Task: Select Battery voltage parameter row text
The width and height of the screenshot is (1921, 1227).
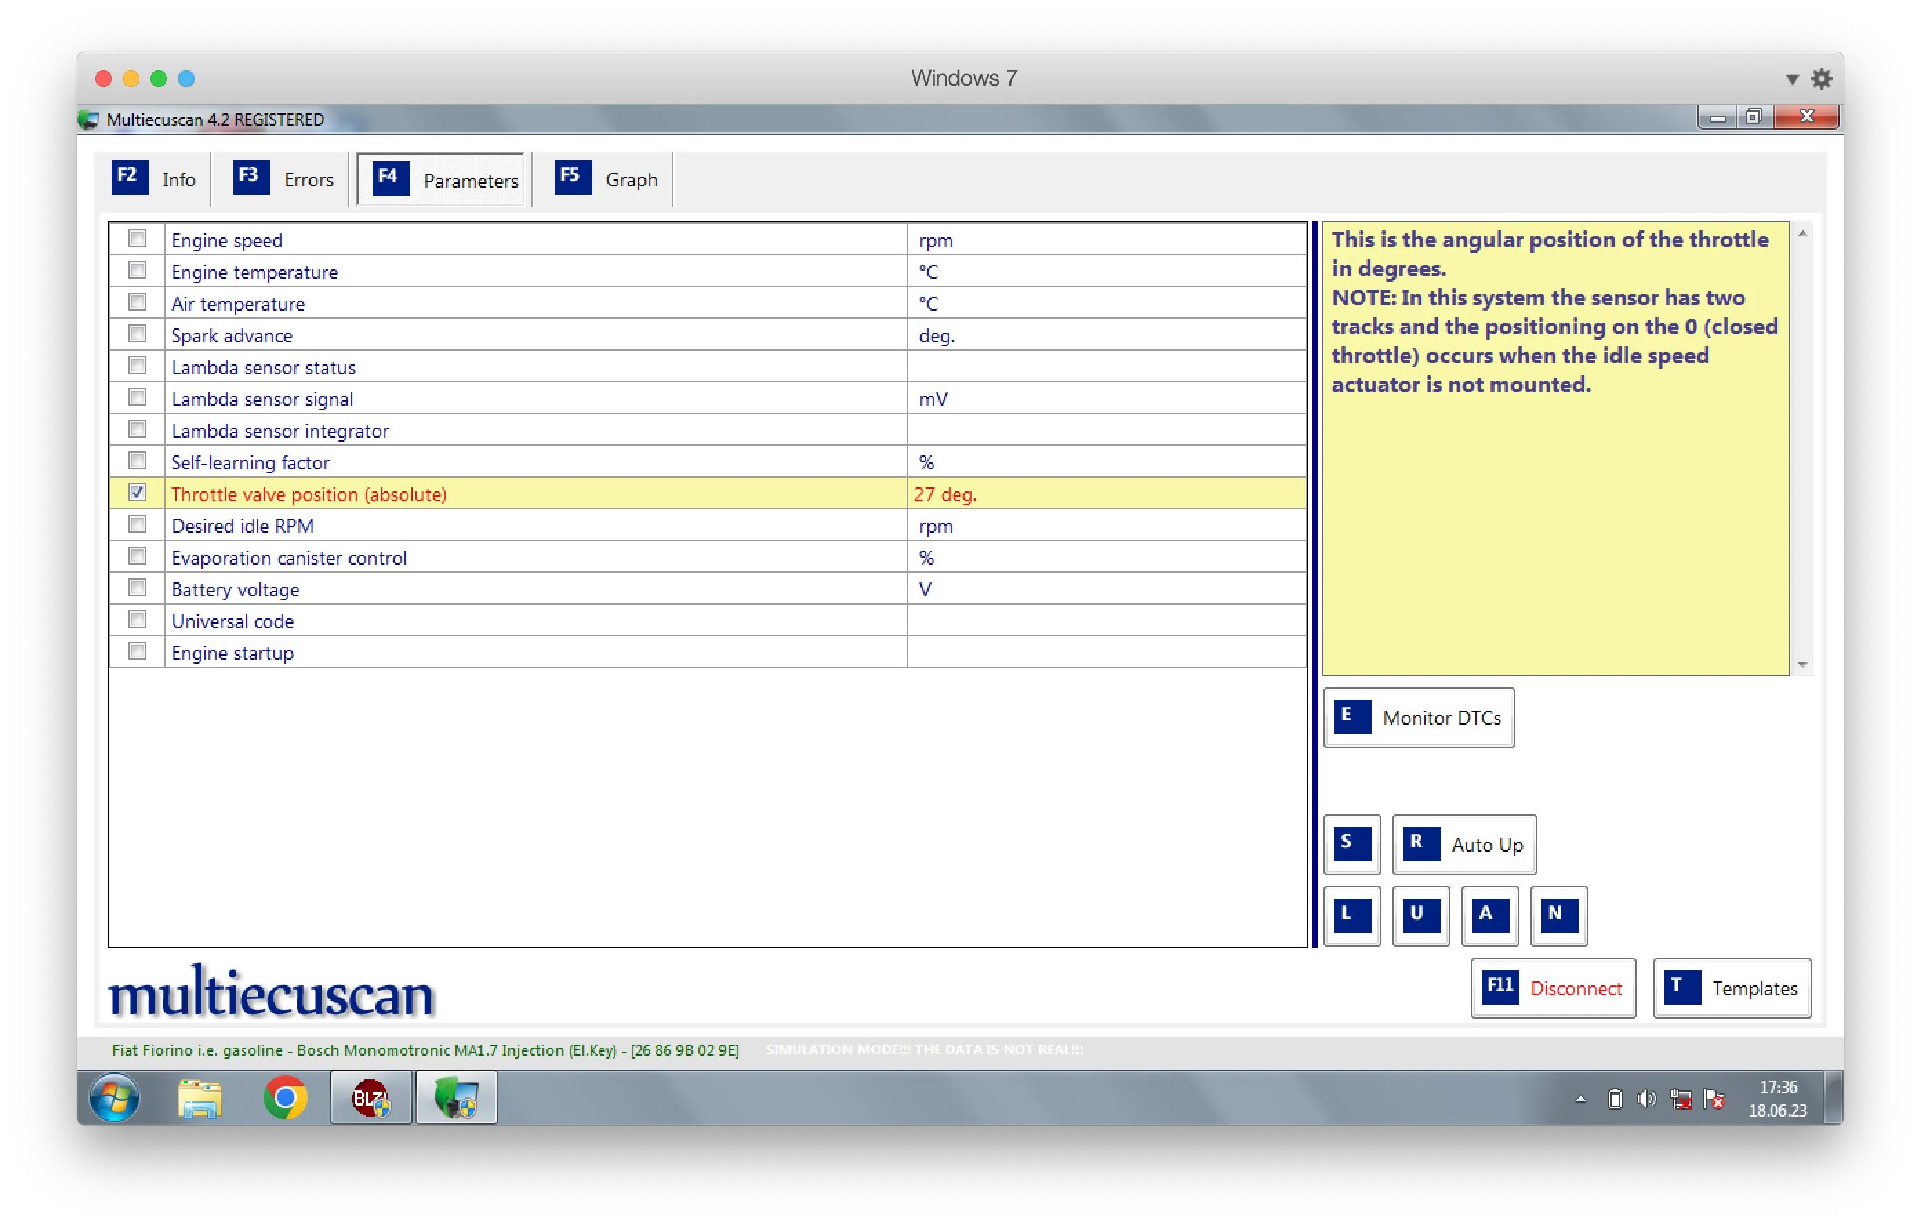Action: 235,589
